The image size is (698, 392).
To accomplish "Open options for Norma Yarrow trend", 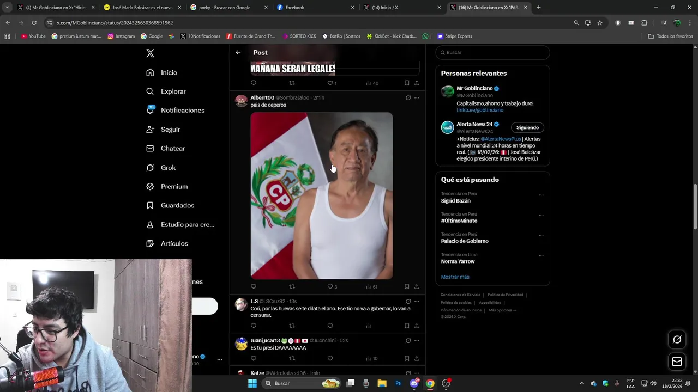I will (541, 255).
